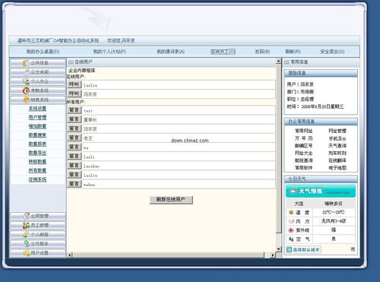Click the 刷新在线用户 button
This screenshot has height=282, width=380.
(x=171, y=200)
